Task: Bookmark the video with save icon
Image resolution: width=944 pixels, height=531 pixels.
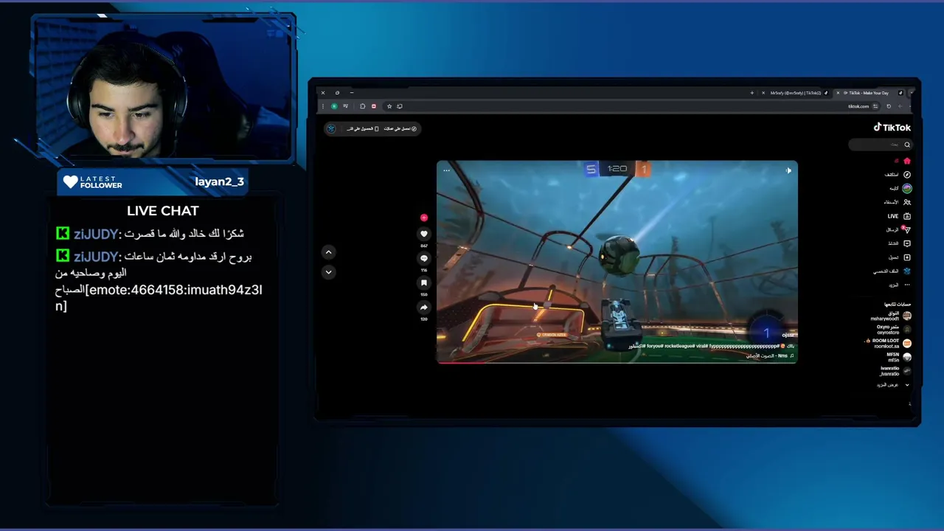Action: (423, 282)
